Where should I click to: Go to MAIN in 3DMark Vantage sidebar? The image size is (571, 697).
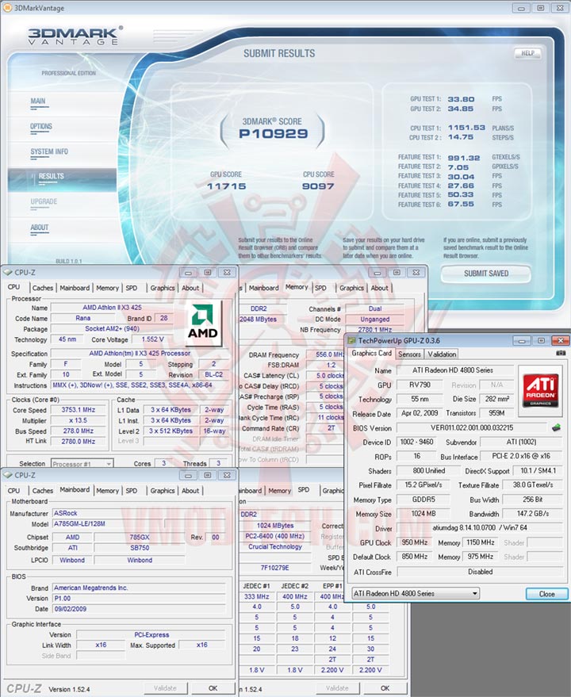click(x=38, y=101)
